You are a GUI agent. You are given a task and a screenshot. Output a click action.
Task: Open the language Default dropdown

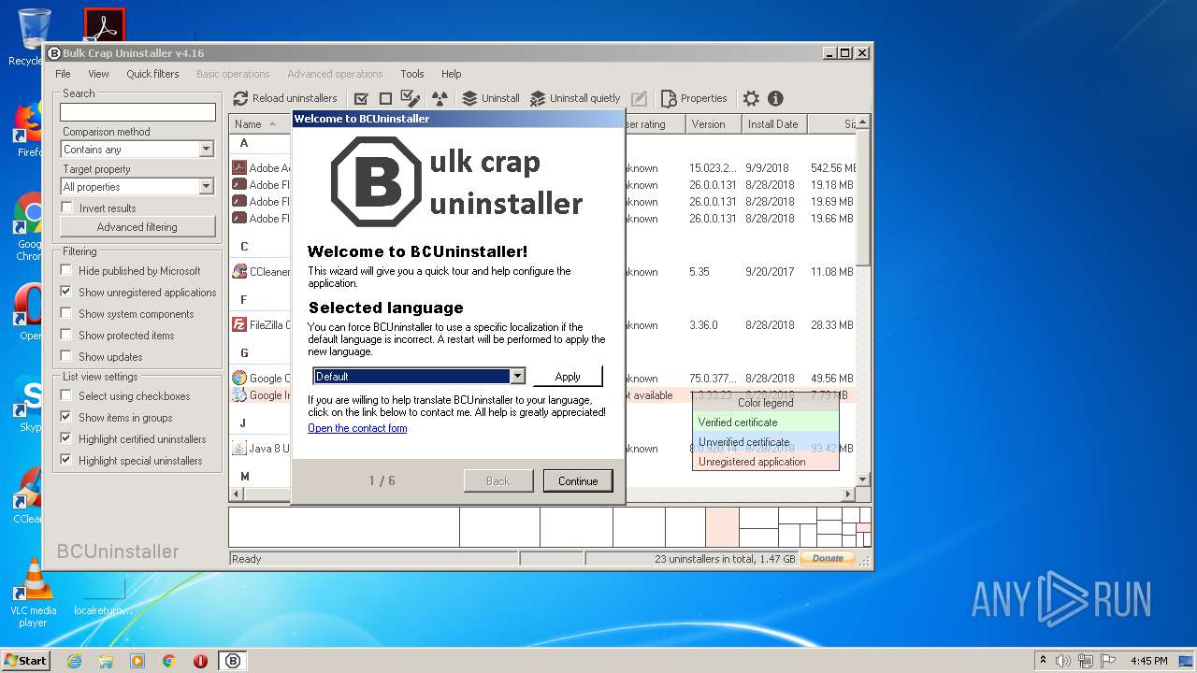tap(517, 376)
